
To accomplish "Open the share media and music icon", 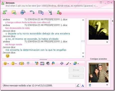I will (x=41, y=12).
